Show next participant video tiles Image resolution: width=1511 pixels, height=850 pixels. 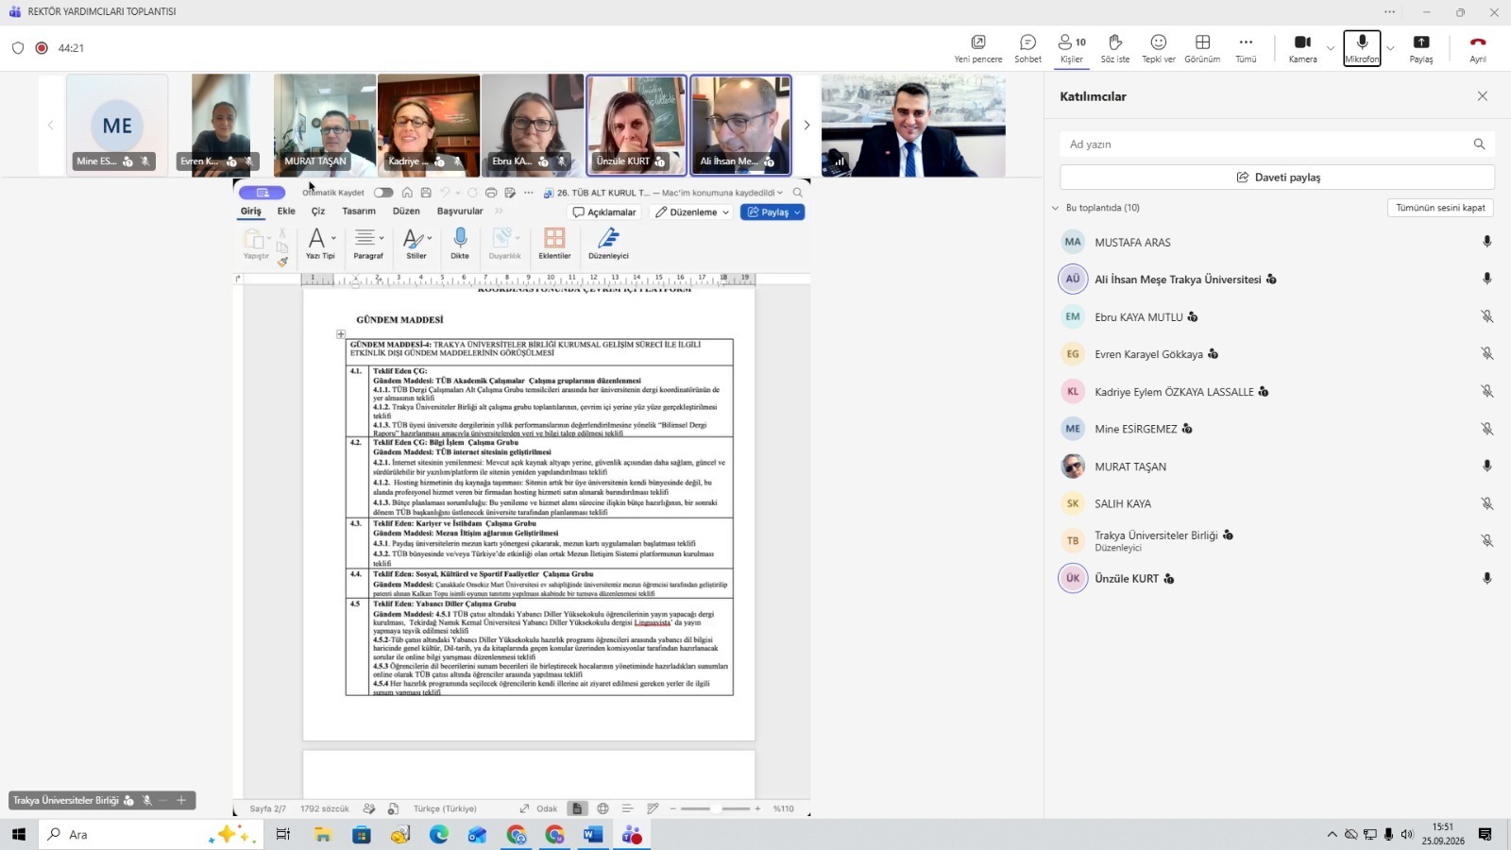pos(806,125)
